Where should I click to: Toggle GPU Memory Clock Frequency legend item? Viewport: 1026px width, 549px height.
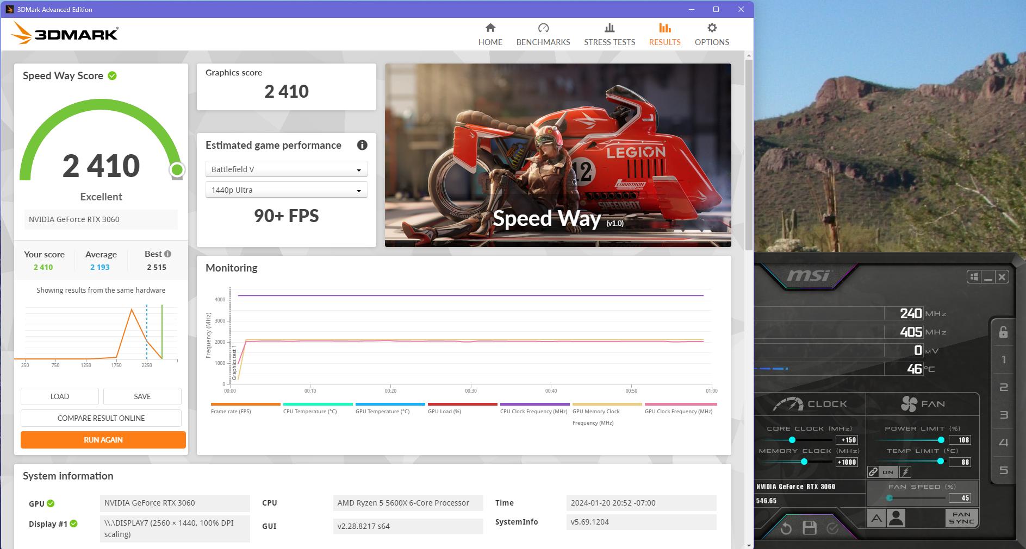(x=607, y=414)
